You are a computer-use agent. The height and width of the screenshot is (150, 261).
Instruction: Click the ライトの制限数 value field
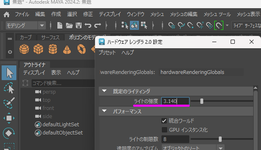[x=175, y=139]
